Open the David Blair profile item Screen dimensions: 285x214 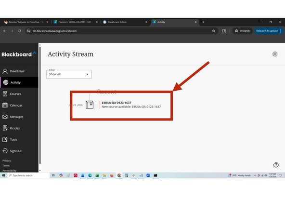(x=17, y=71)
